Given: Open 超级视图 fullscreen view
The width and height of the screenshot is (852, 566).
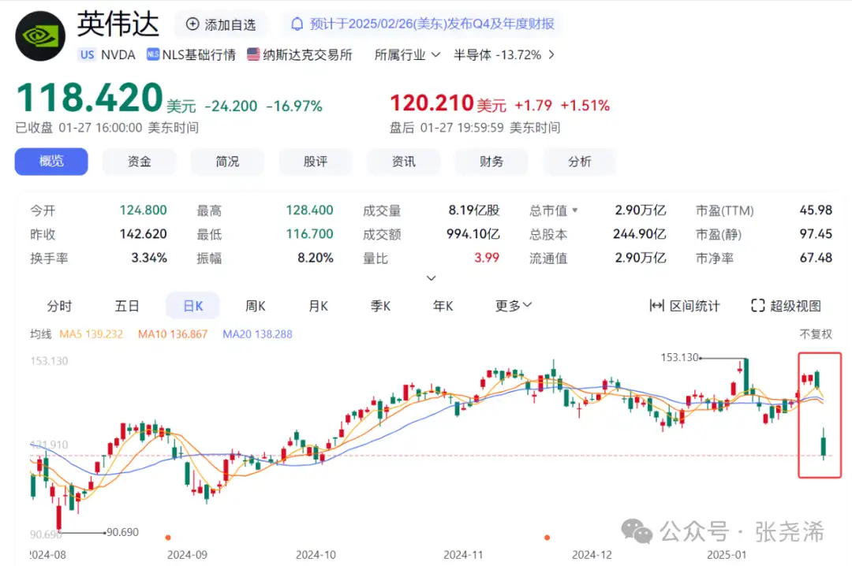Looking at the screenshot, I should coord(786,307).
